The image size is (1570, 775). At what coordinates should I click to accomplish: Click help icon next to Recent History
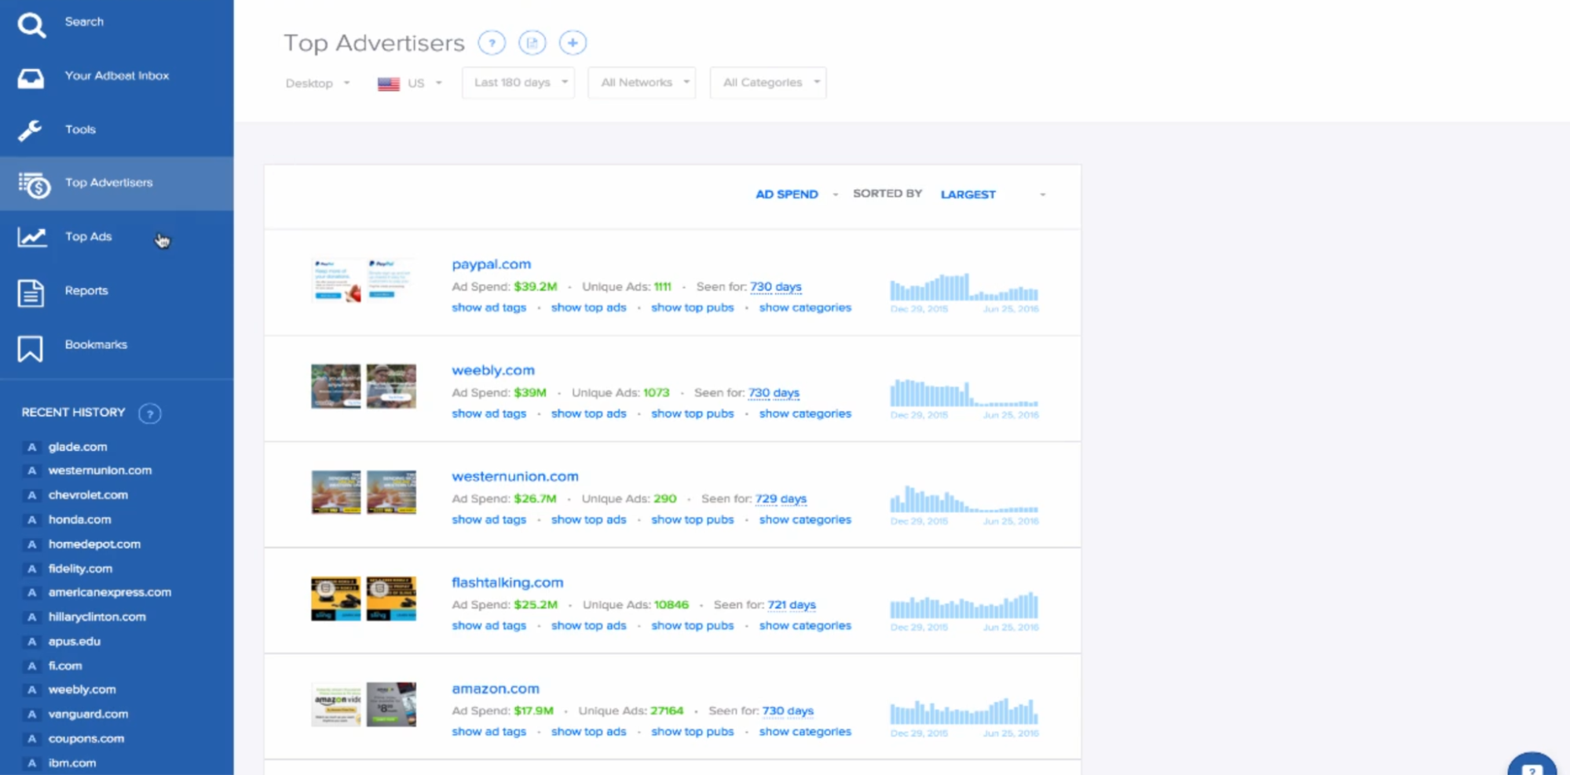[149, 413]
